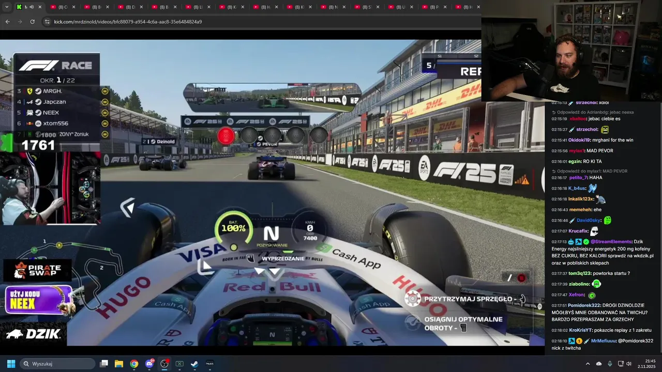
Task: Click username MrMefiuuu in chat
Action: pyautogui.click(x=603, y=341)
